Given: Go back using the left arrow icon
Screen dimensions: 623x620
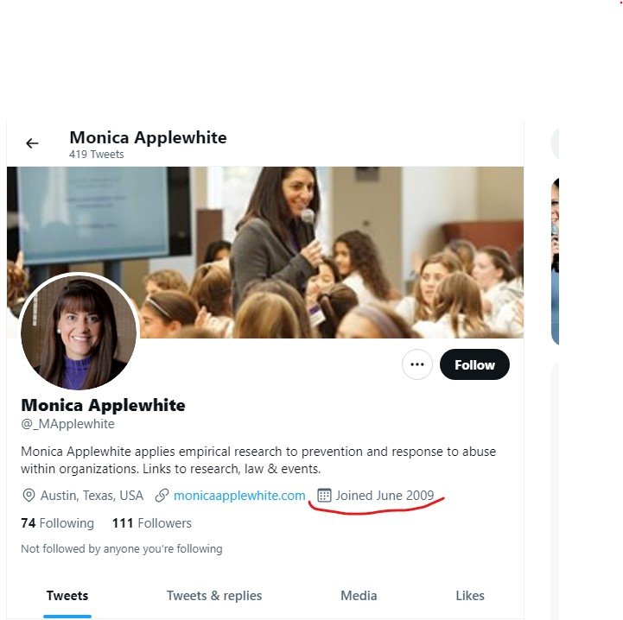Looking at the screenshot, I should pos(32,143).
